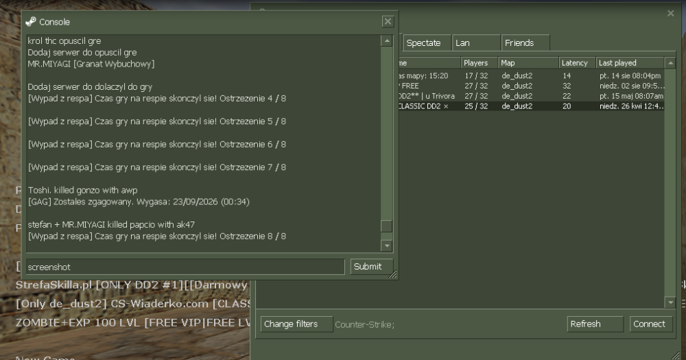Click the Ostrzezenie 7 / 8 console line
Screen dimensions: 686x360
(156, 167)
